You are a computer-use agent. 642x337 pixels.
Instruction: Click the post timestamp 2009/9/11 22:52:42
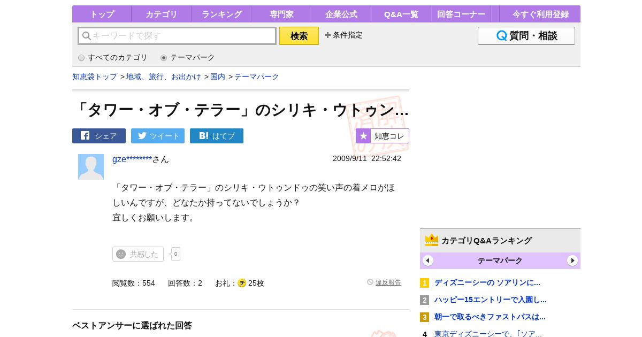[367, 158]
